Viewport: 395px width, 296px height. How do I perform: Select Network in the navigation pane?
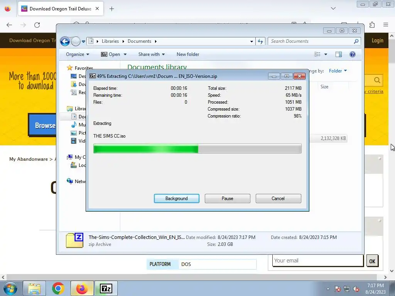[x=76, y=181]
